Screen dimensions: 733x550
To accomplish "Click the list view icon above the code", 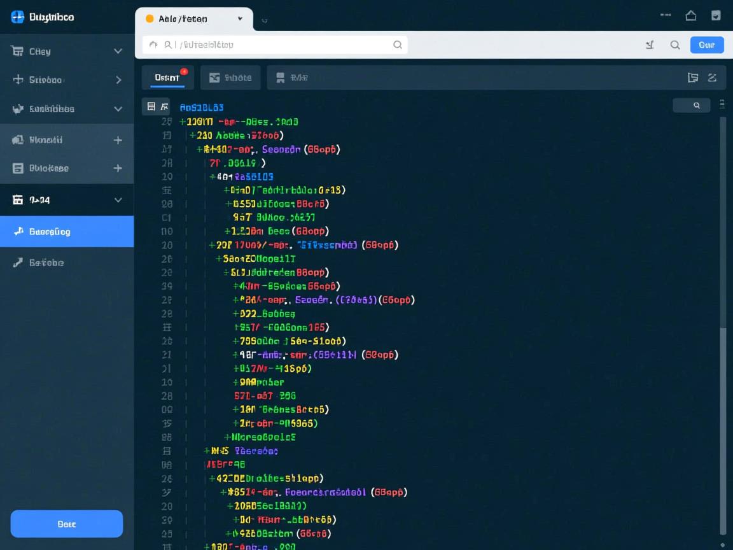I will pos(151,106).
